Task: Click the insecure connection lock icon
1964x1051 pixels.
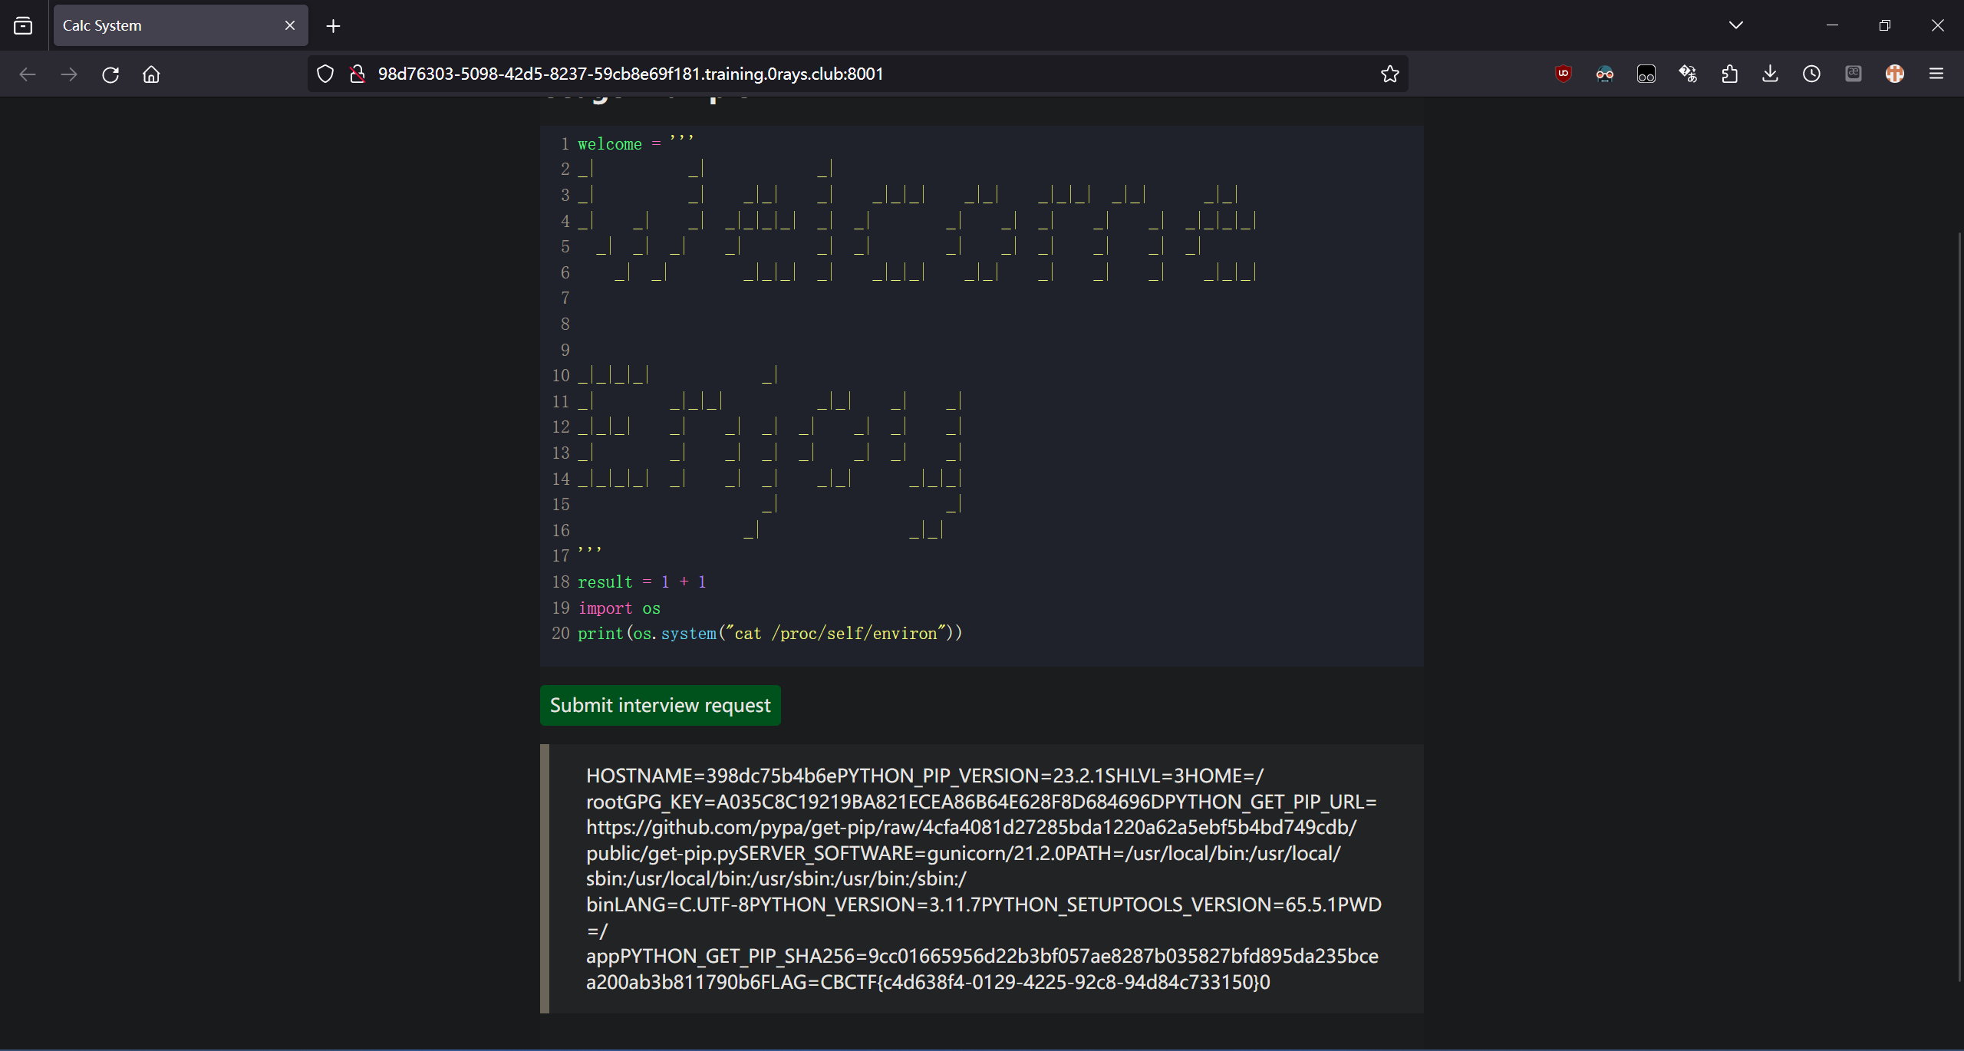Action: [x=357, y=74]
